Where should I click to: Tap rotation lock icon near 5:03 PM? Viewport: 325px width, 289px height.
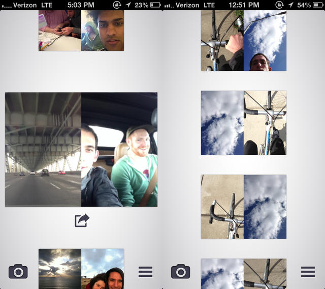(117, 5)
